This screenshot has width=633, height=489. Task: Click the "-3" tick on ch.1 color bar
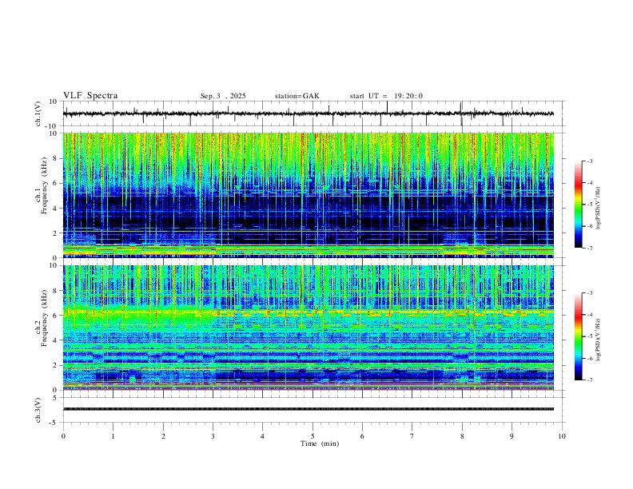(589, 161)
